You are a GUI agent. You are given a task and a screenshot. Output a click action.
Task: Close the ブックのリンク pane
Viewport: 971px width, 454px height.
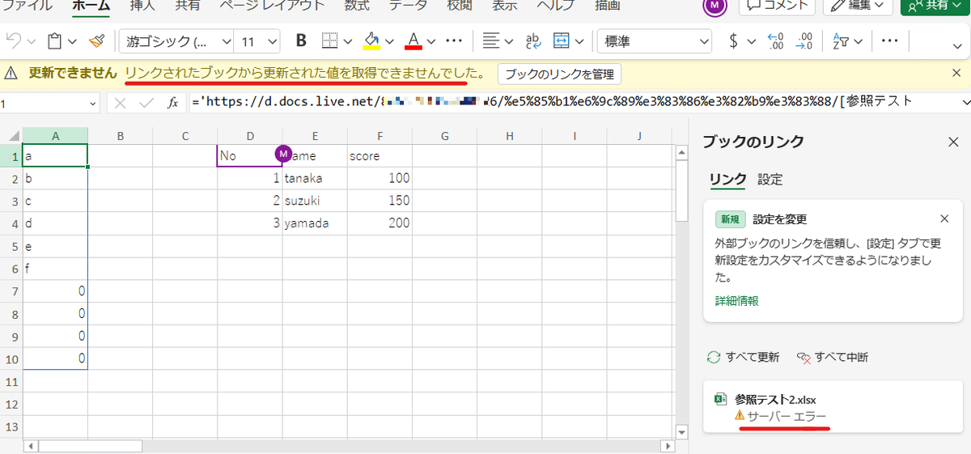(953, 142)
